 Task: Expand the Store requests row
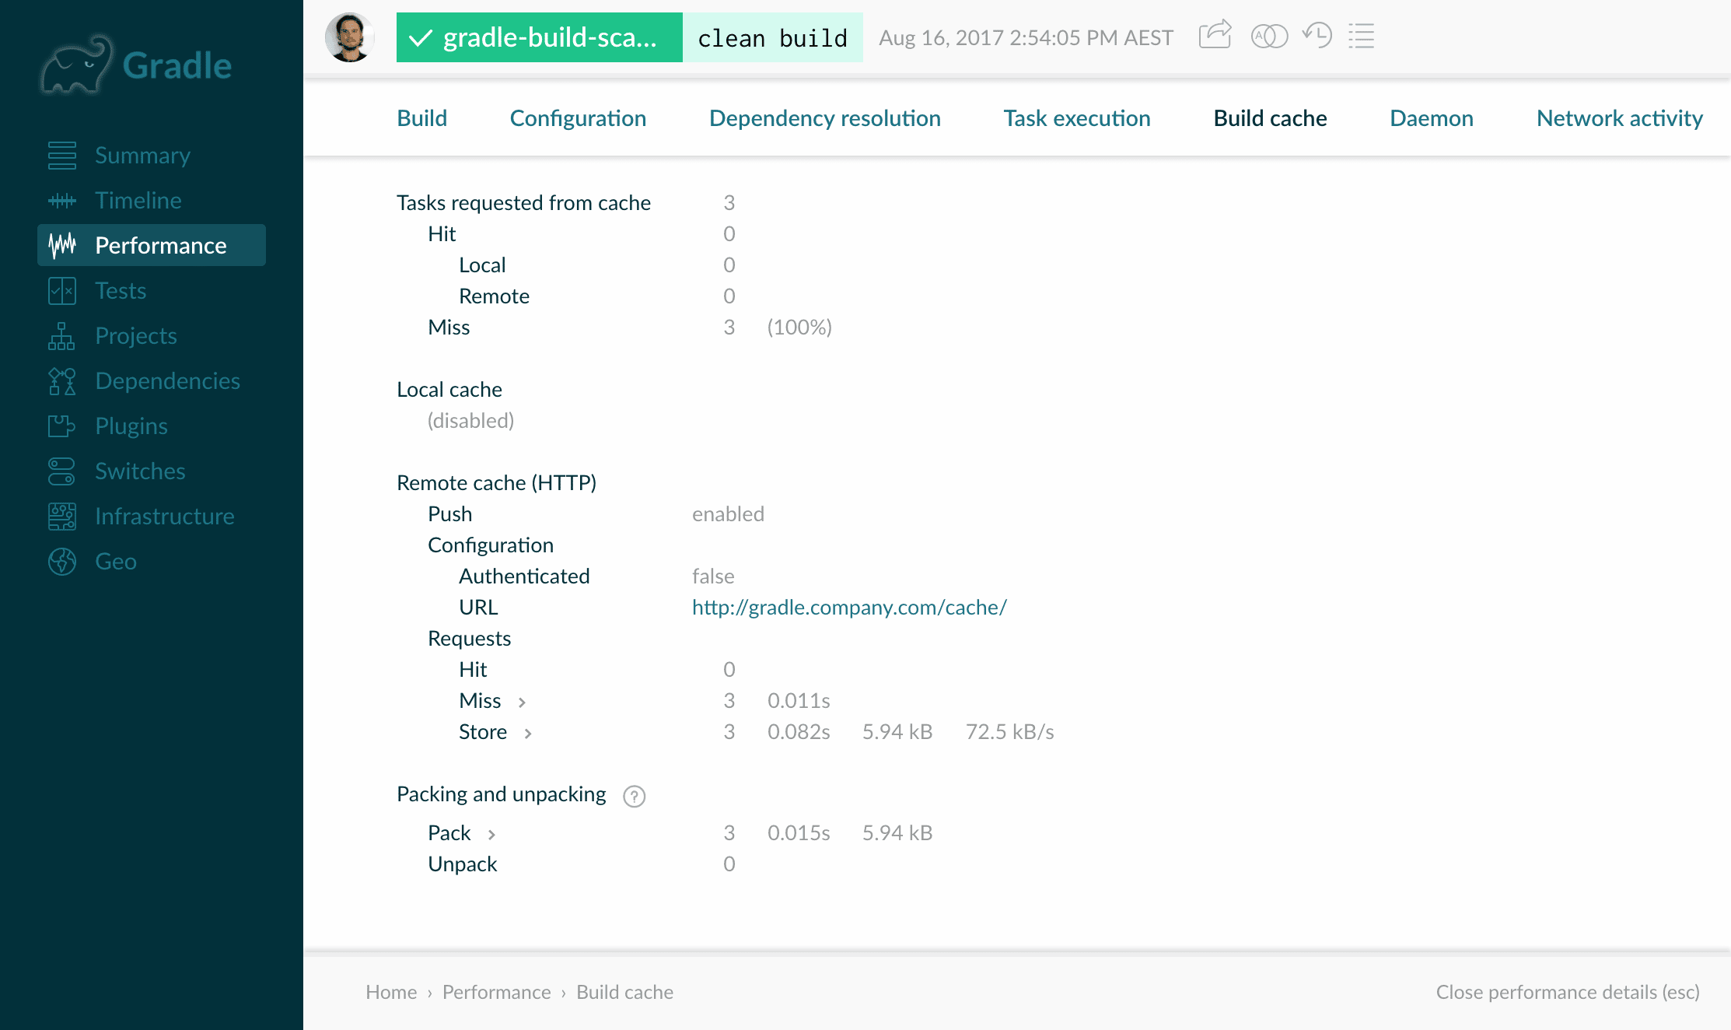pyautogui.click(x=528, y=734)
